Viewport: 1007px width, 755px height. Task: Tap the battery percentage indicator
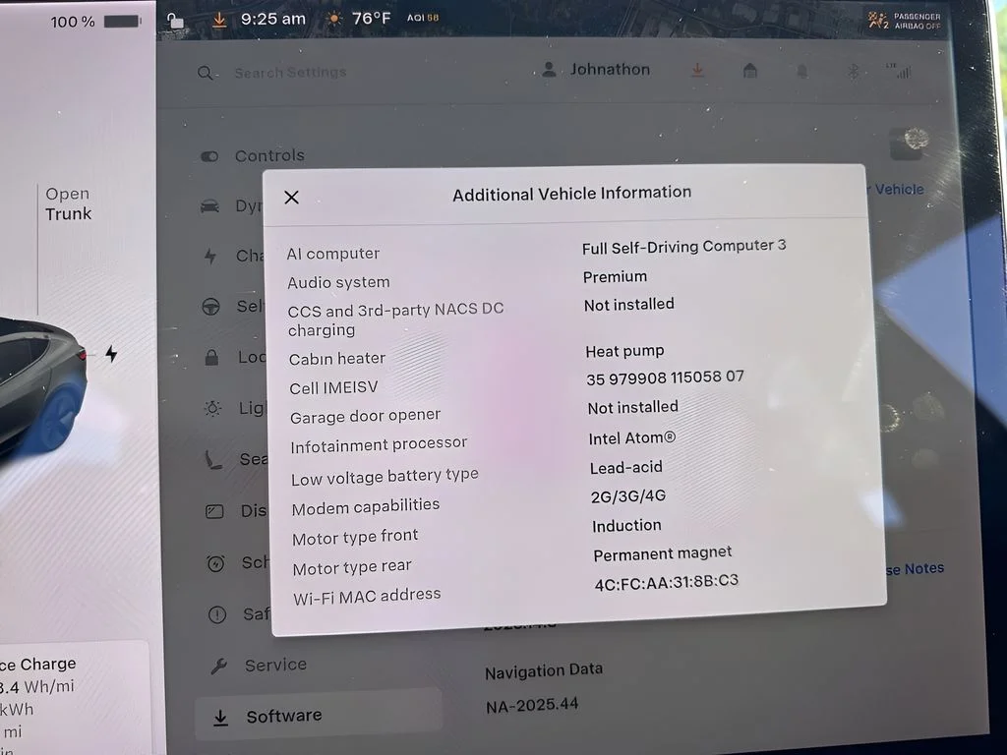coord(95,22)
